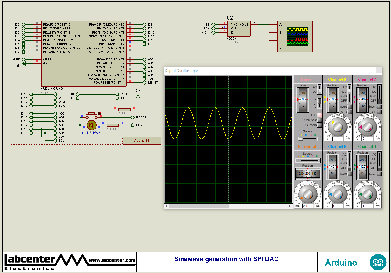This screenshot has height=273, width=391.
Task: Toggle A+B mode on Channel A
Action: [349, 111]
